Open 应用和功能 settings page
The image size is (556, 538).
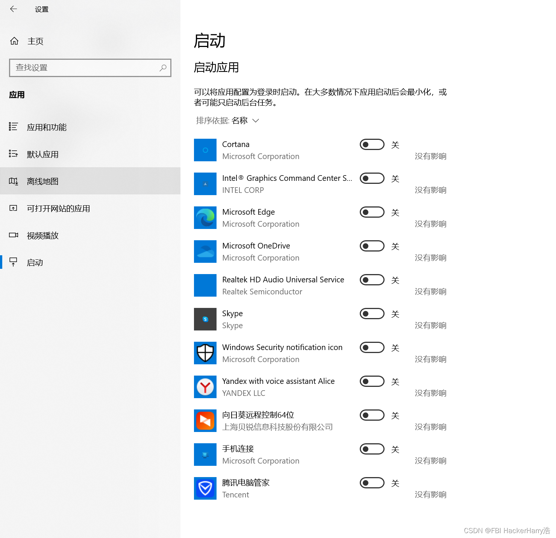(x=90, y=127)
